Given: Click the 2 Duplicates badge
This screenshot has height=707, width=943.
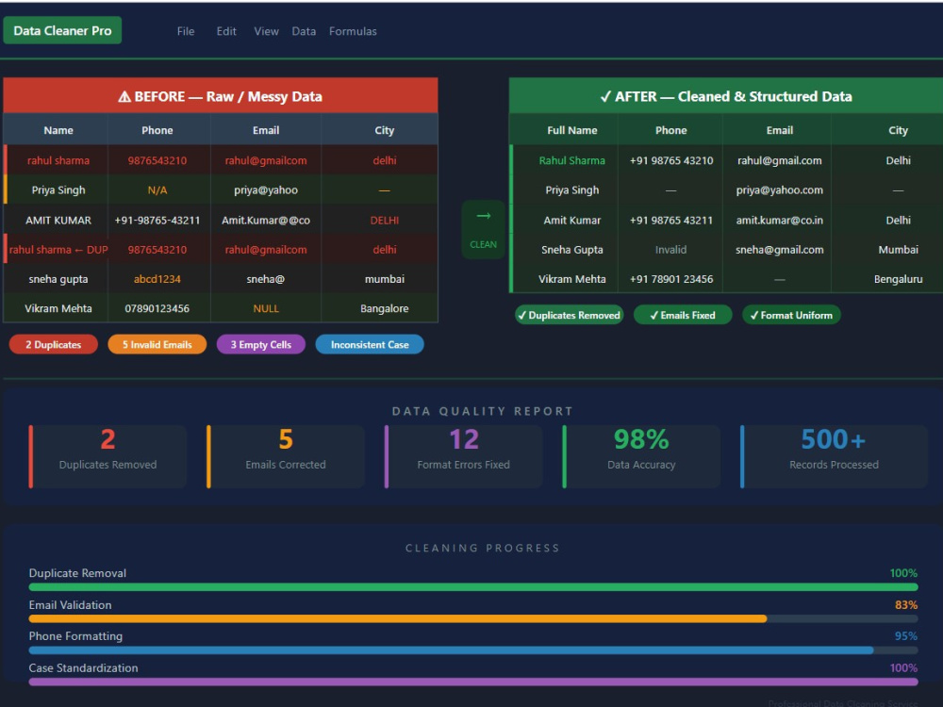Looking at the screenshot, I should click(x=54, y=344).
